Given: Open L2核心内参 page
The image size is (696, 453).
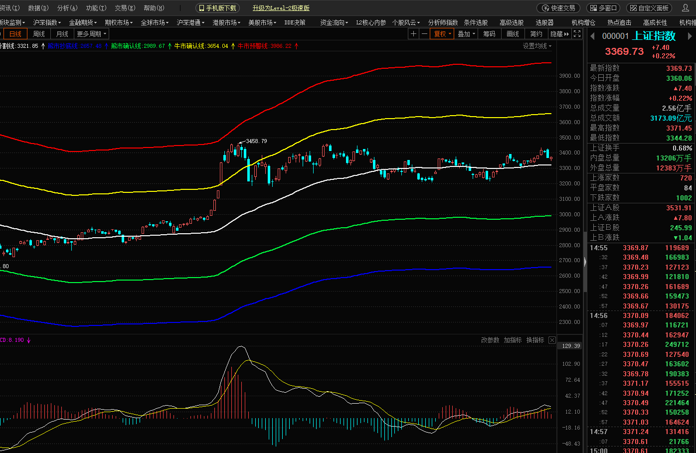Looking at the screenshot, I should coord(371,22).
